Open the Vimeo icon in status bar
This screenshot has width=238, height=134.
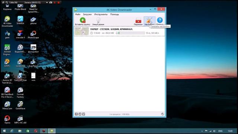click(84, 114)
